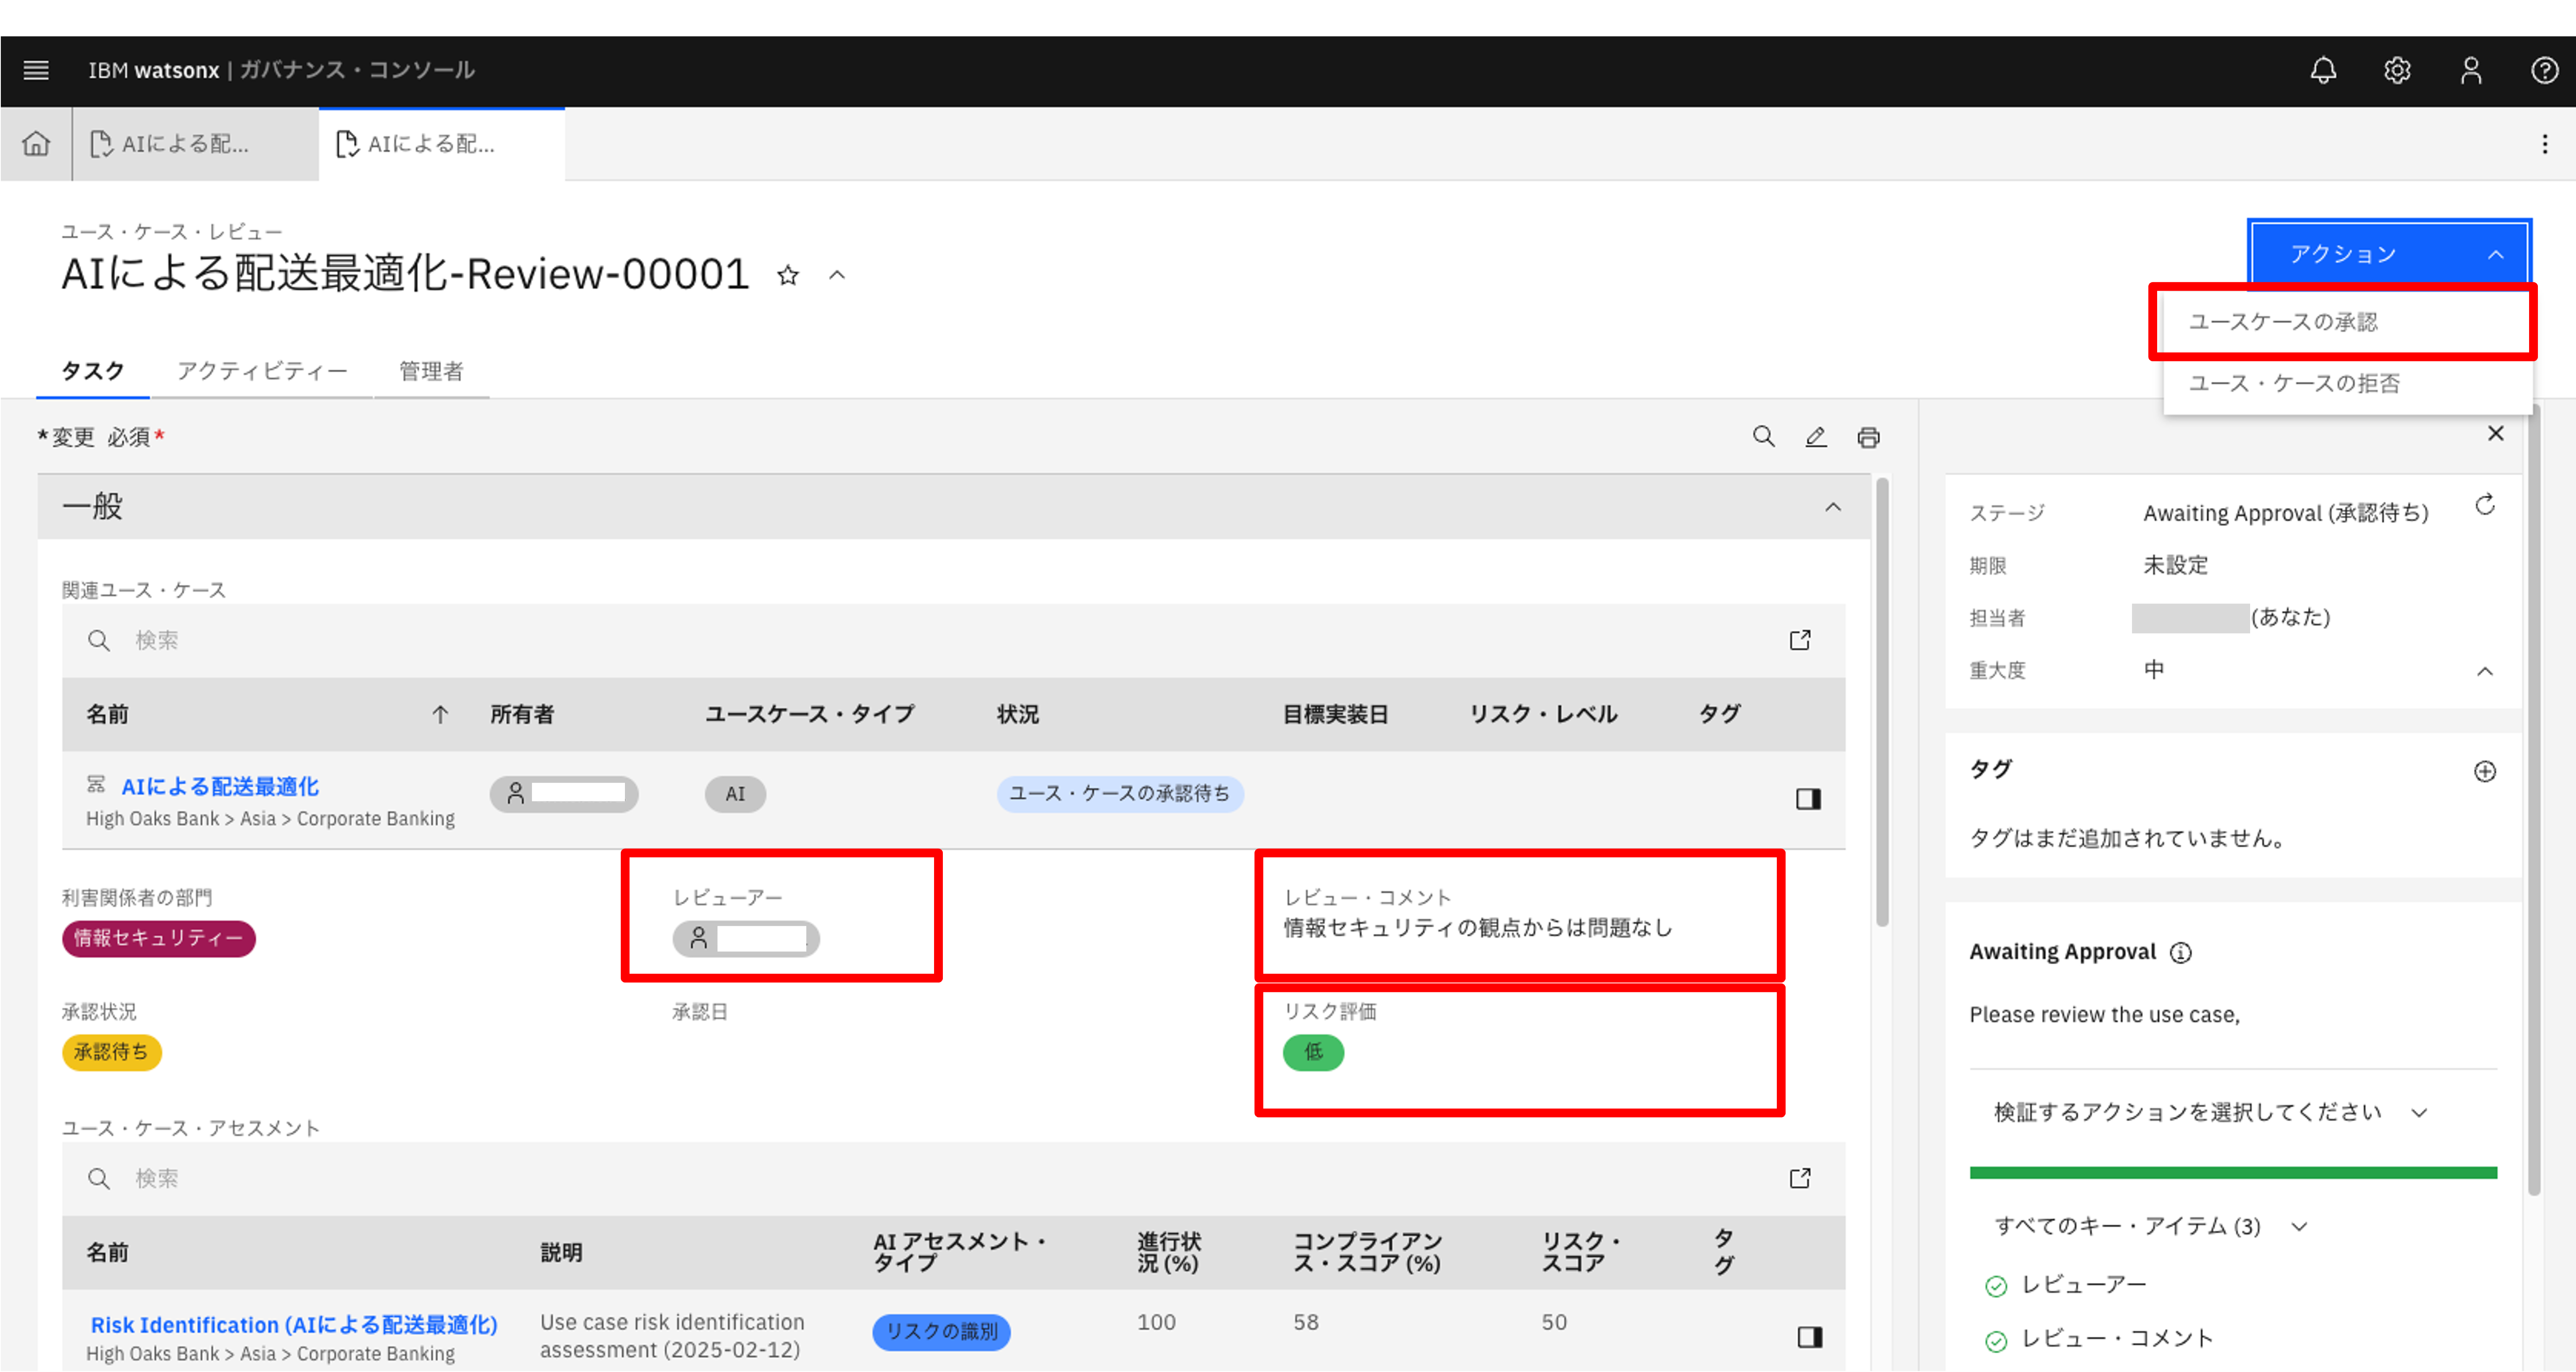Open notifications bell icon
Viewport: 2576px width, 1372px height.
point(2323,70)
